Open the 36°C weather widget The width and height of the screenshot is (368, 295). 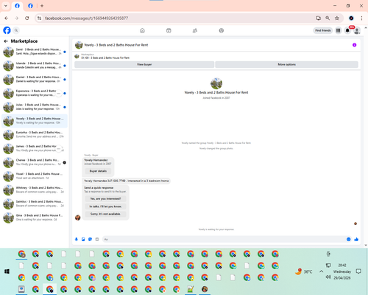click(304, 271)
